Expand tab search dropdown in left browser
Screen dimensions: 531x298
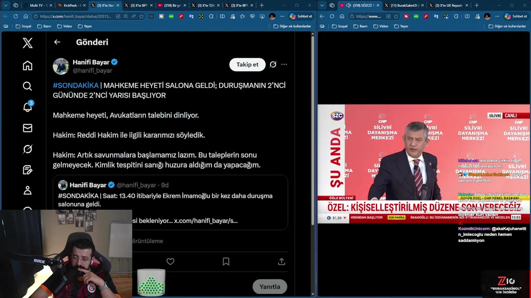click(x=6, y=5)
